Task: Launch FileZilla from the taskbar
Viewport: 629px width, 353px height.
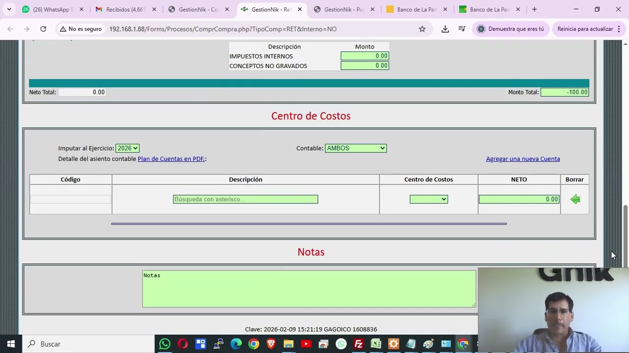Action: (x=359, y=344)
